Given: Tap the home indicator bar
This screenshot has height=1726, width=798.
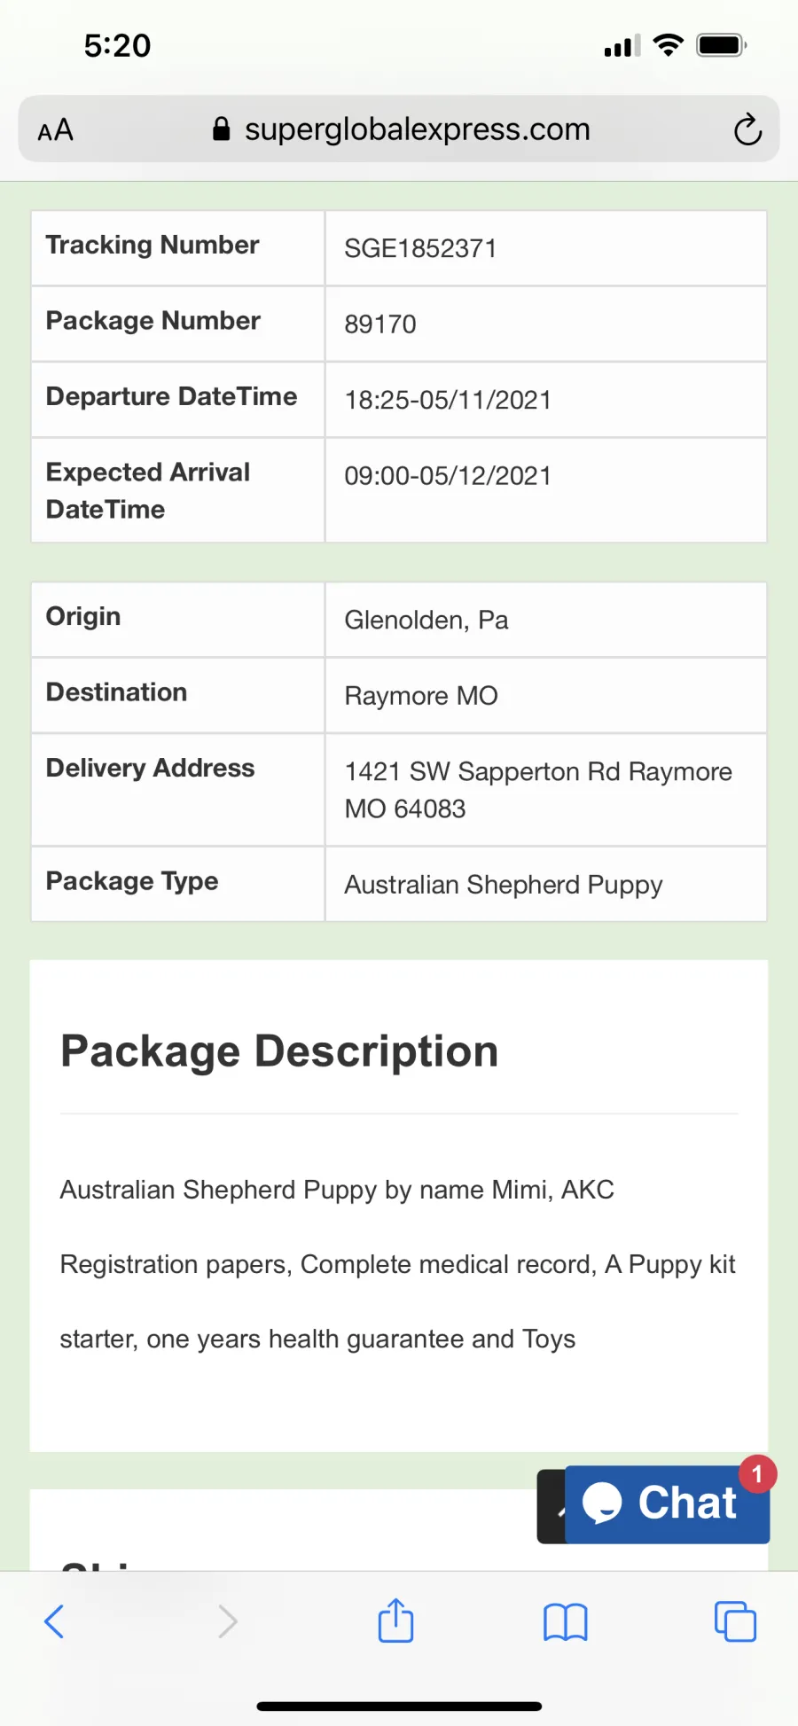Looking at the screenshot, I should pyautogui.click(x=399, y=1706).
